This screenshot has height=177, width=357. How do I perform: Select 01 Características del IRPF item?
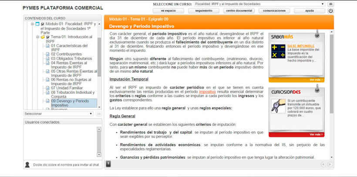(x=69, y=48)
